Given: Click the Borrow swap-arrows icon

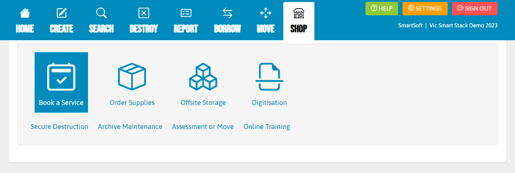Looking at the screenshot, I should (x=227, y=13).
